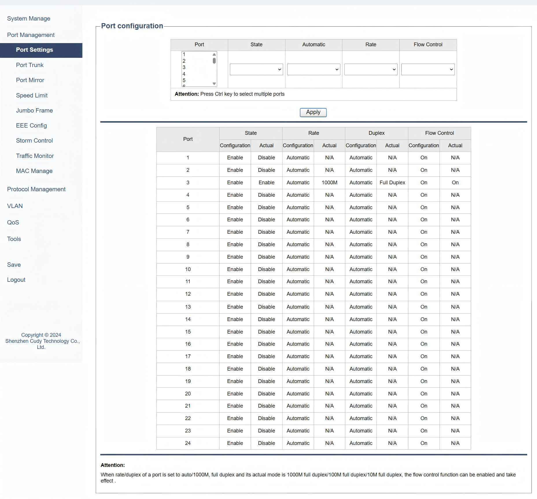537x499 pixels.
Task: Click port number 1 in the status table
Action: pos(188,158)
